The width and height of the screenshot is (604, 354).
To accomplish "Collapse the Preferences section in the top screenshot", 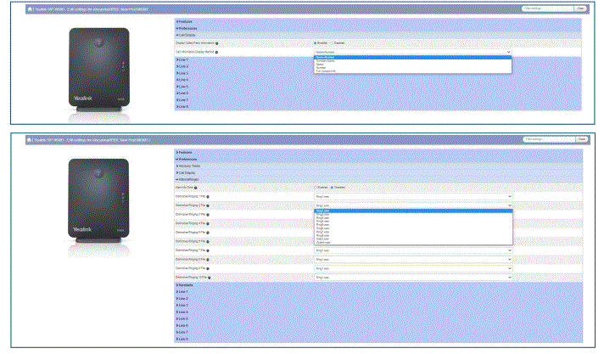I will point(377,29).
